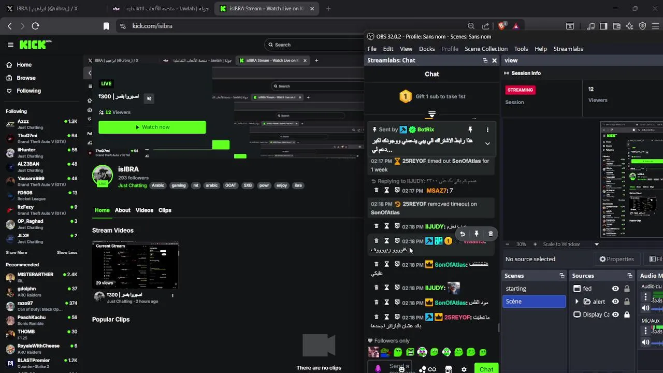
Task: Open Azzz channel in Following list
Action: tap(41, 124)
